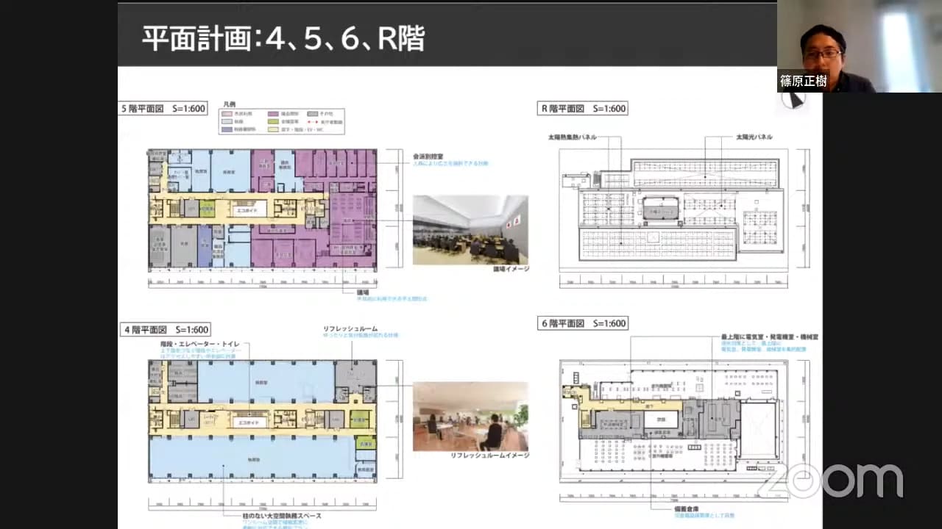Click the magenta legend color swatch

(272, 114)
